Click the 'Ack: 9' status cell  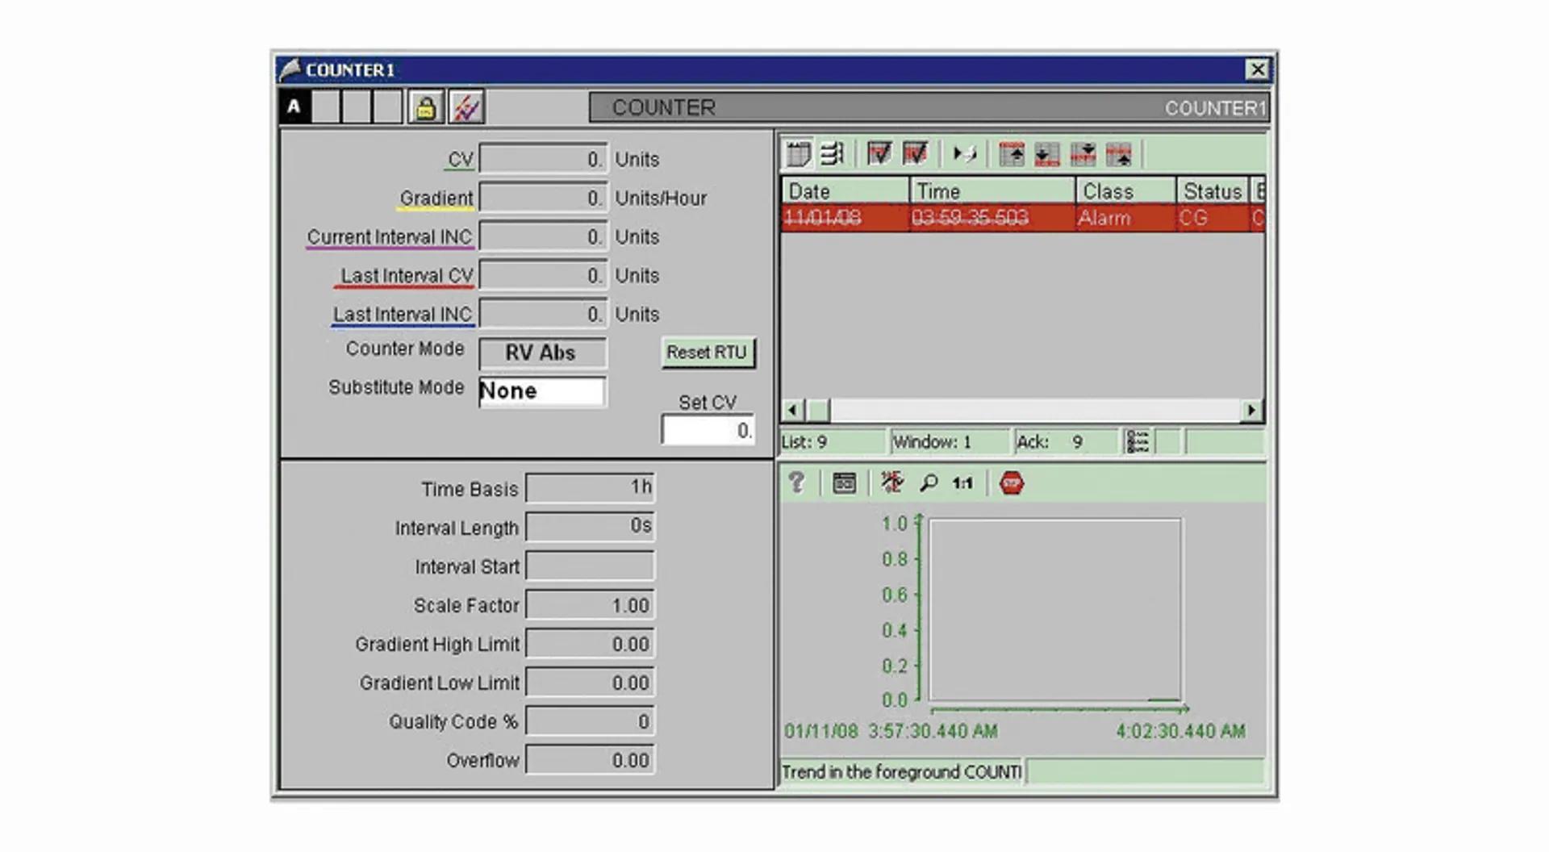click(x=1066, y=442)
